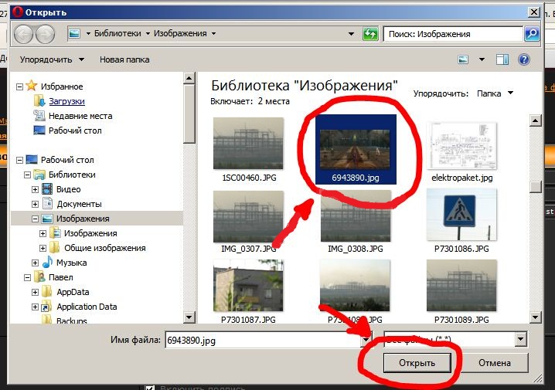Click the file list scroll-up arrow
Screen dimensions: 555x390
[x=535, y=121]
